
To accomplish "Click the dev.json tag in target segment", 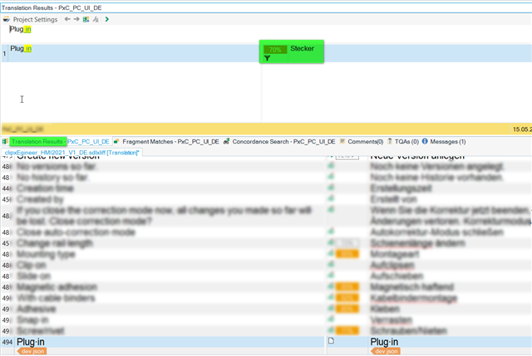I will pyautogui.click(x=386, y=352).
